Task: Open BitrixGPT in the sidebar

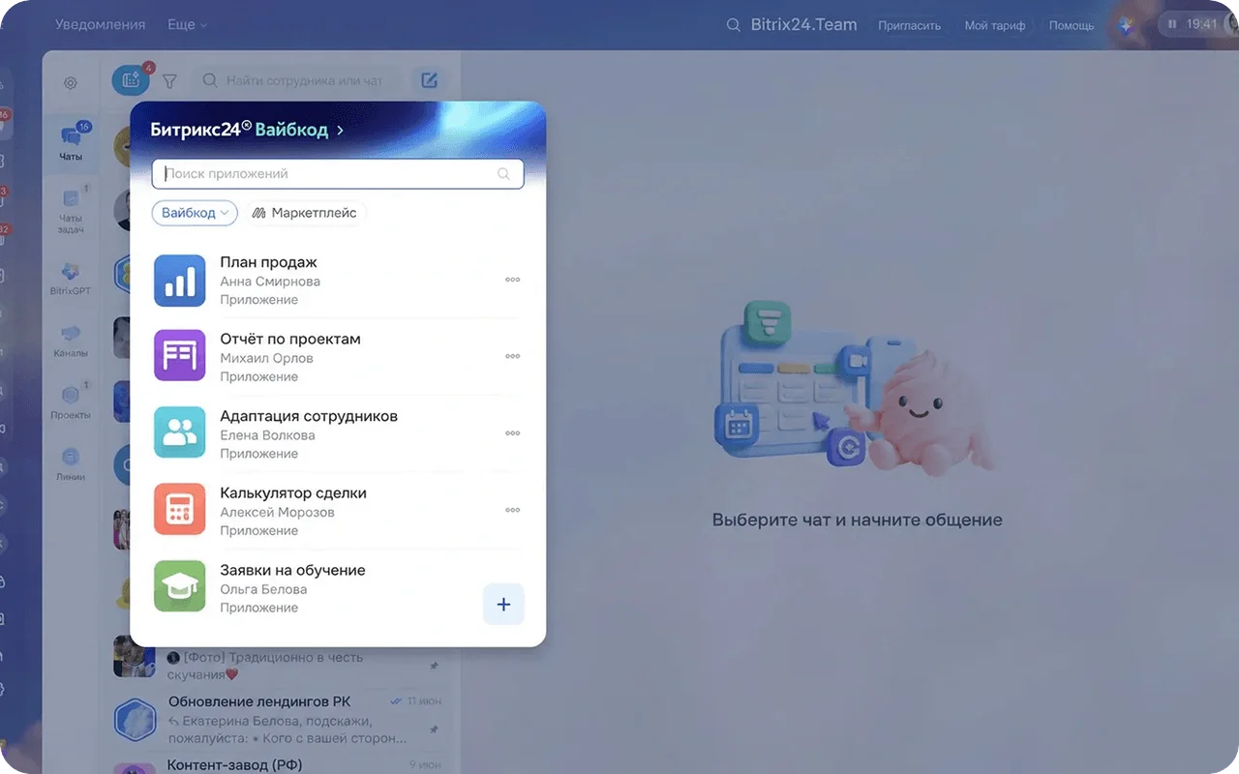Action: coord(71,278)
